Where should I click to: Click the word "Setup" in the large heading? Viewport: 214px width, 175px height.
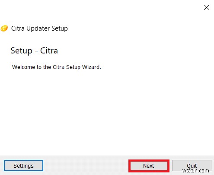pyautogui.click(x=21, y=51)
